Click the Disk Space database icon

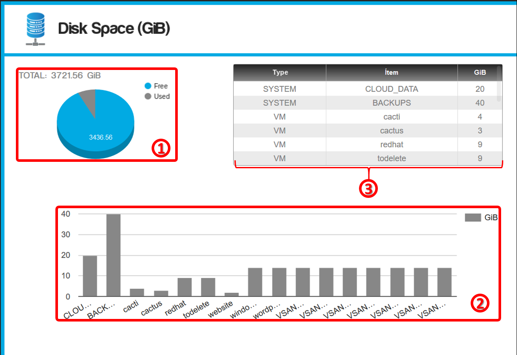pos(36,29)
